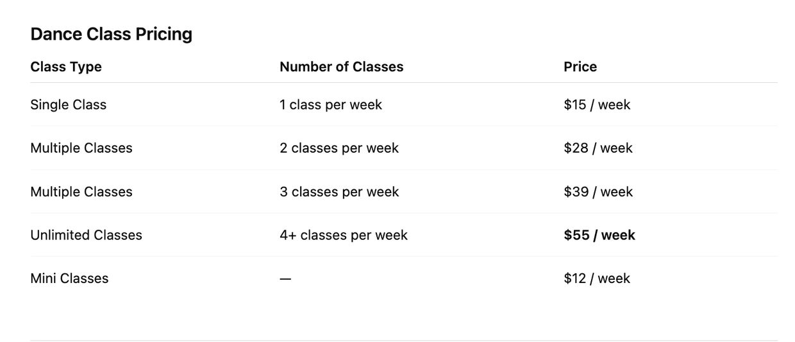Click the bold $55 / week price
795x342 pixels.
[599, 235]
